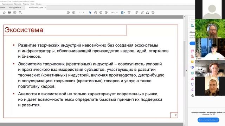This screenshot has height=126, width=225.
Task: Send file by email envelope icon
Action: 15,13
